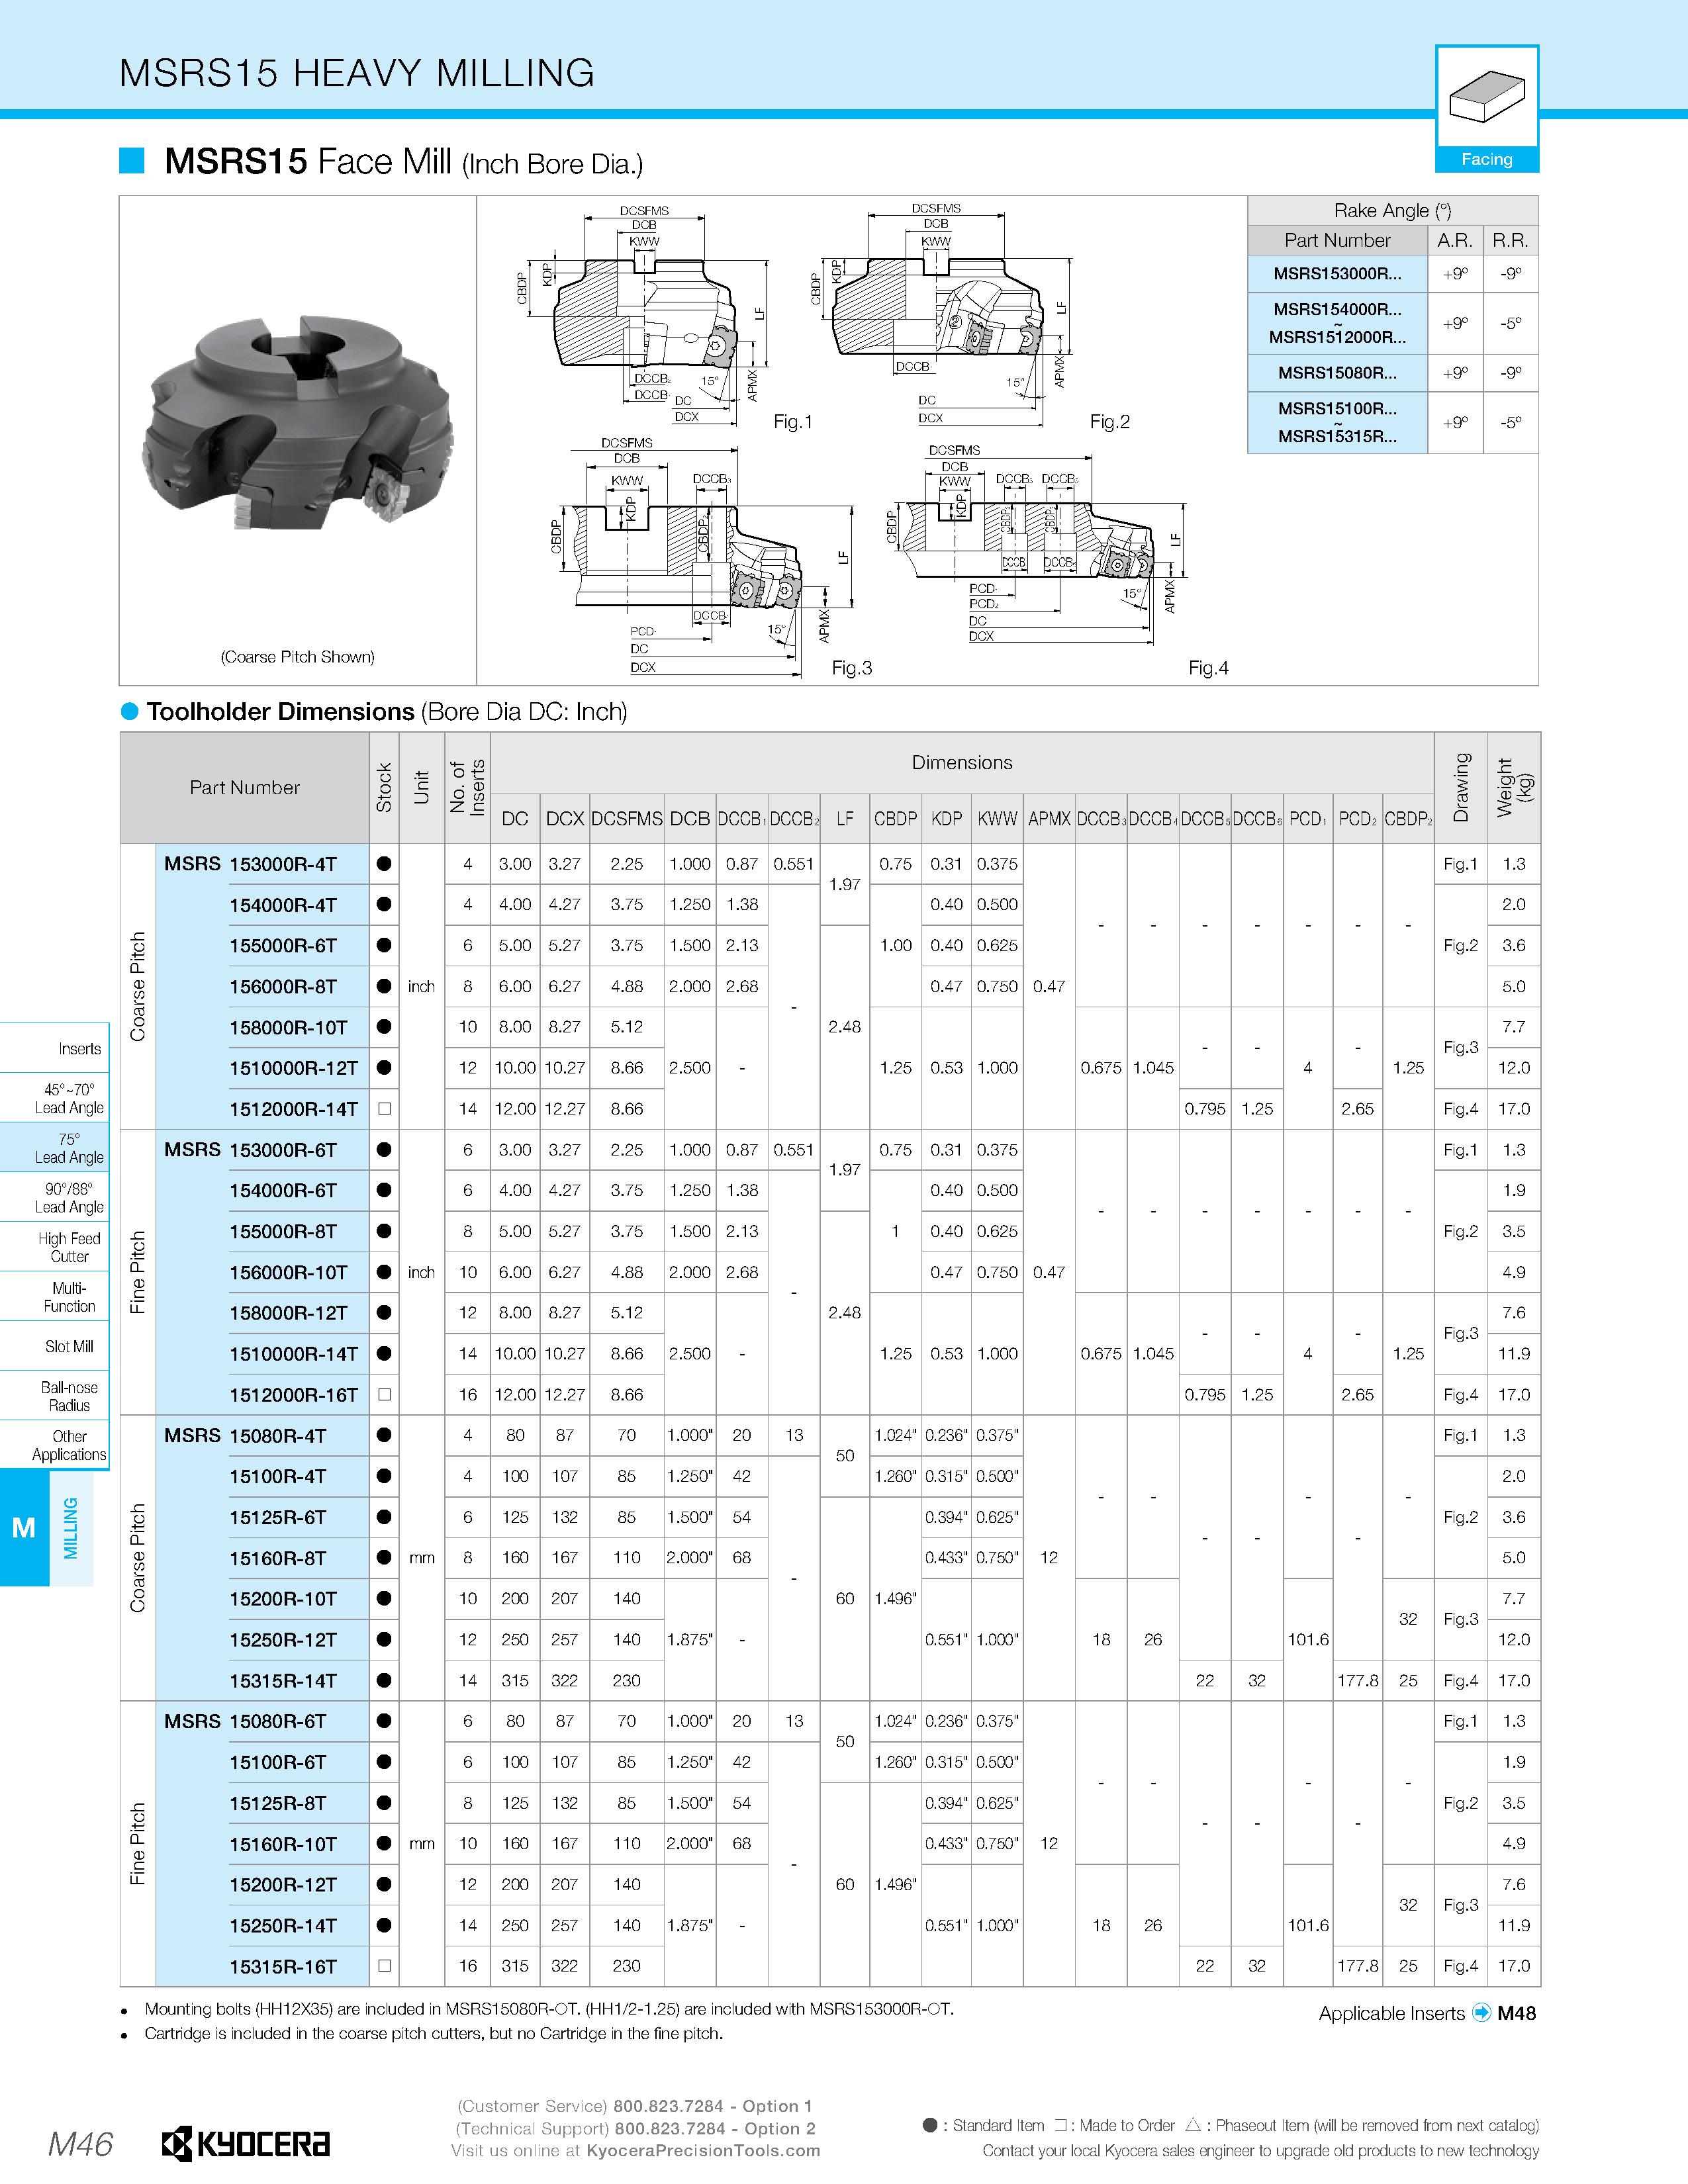Select the 45°~70° Lead Angle side tab

click(x=55, y=1098)
